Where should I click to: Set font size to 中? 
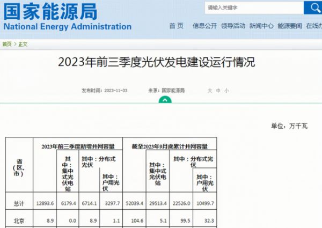218,91
